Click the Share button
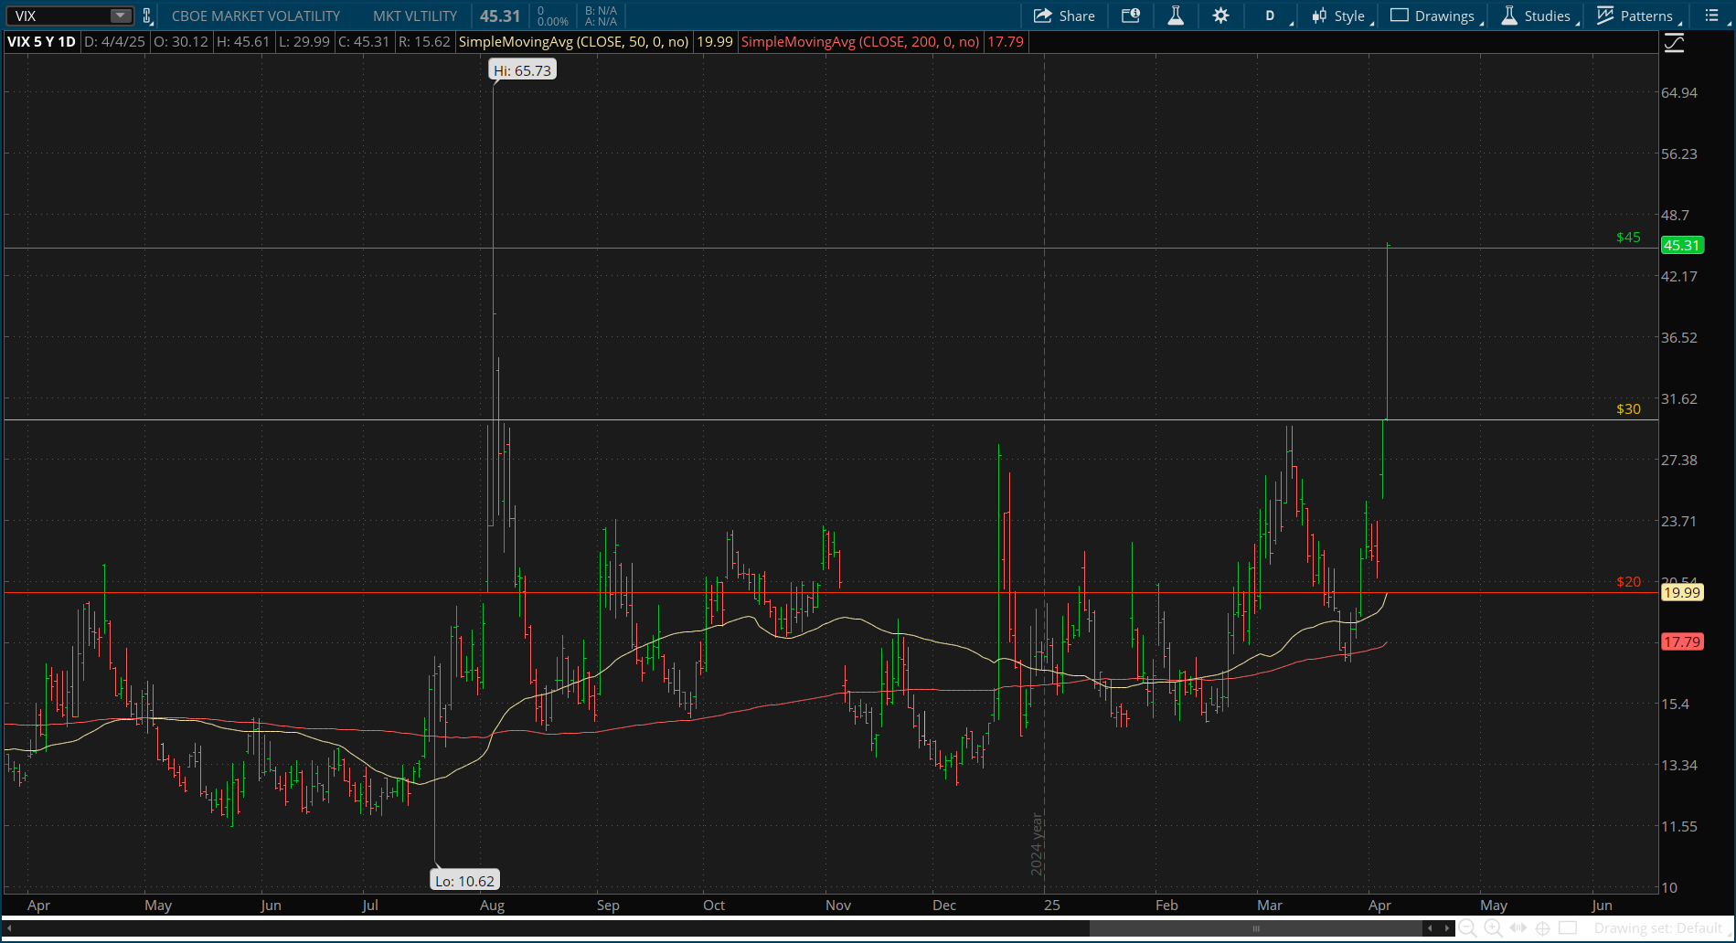This screenshot has width=1736, height=943. [x=1065, y=16]
